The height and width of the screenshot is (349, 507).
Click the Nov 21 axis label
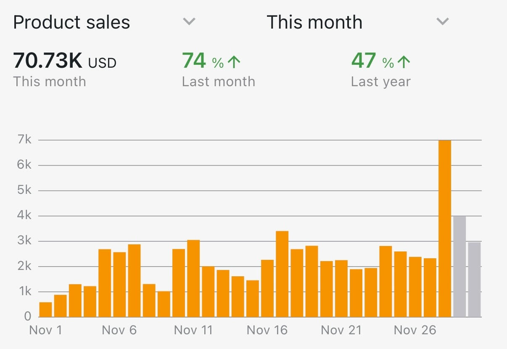click(341, 330)
